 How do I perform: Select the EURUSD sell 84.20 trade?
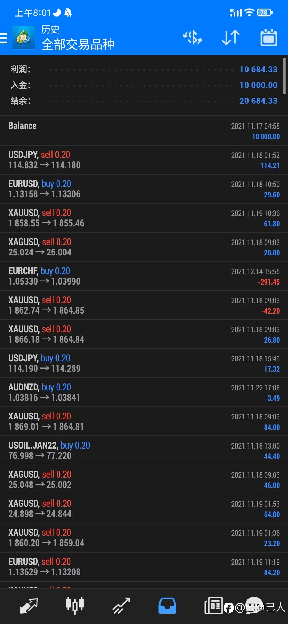[x=144, y=567]
